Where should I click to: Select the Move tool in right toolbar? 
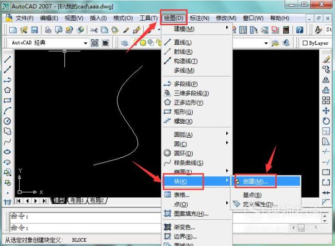326,110
